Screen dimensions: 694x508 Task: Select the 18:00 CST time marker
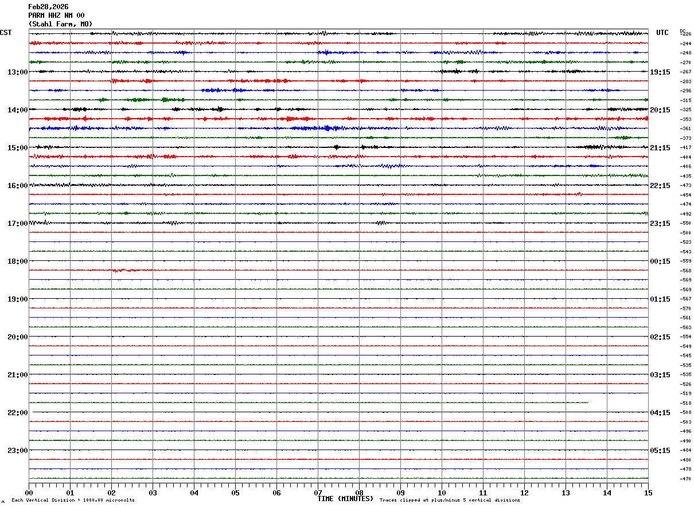point(17,261)
